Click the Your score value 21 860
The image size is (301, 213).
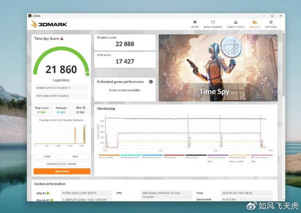(41, 113)
